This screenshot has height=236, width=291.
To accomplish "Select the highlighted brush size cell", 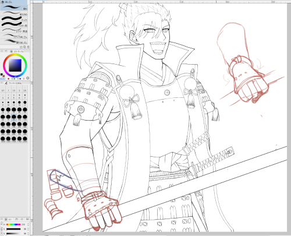I will tap(14, 118).
